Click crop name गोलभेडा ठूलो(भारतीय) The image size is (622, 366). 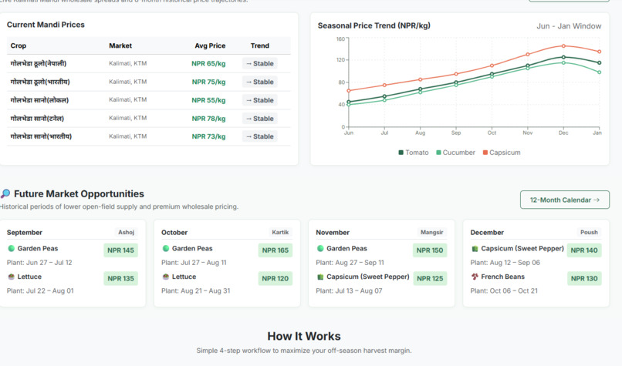click(40, 82)
